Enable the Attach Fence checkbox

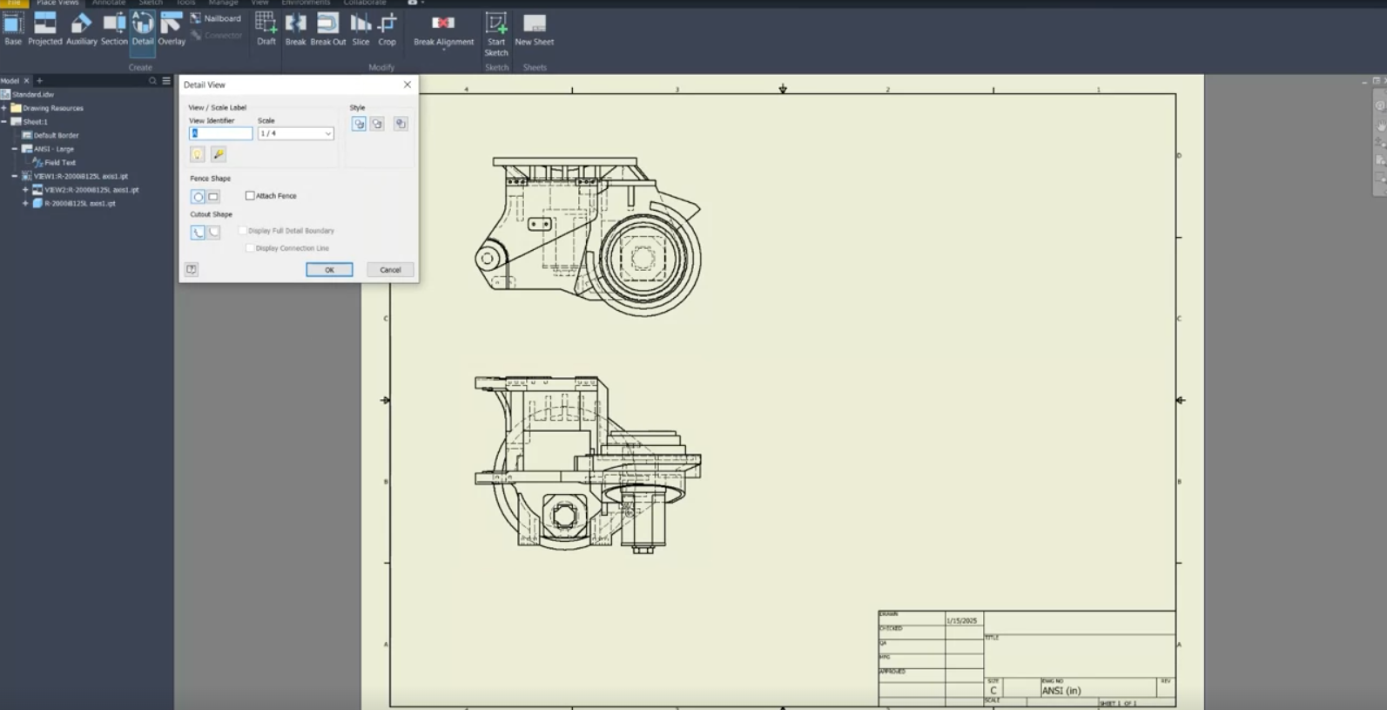point(251,196)
